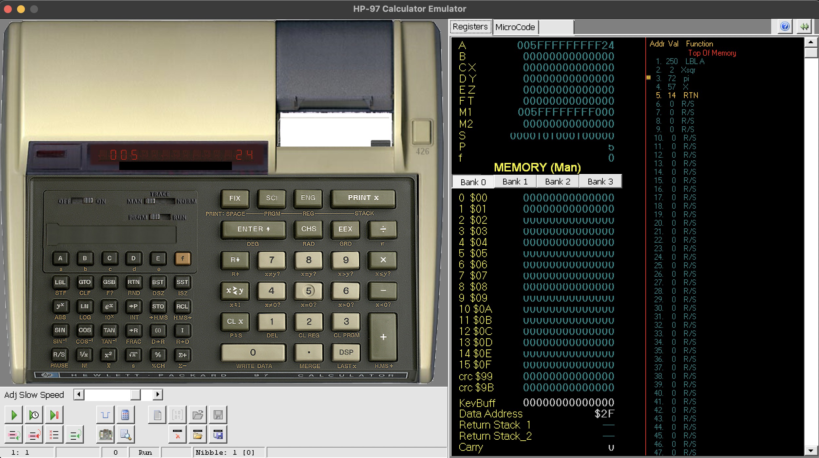Click the magnifier document search icon
The height and width of the screenshot is (458, 819).
point(126,435)
